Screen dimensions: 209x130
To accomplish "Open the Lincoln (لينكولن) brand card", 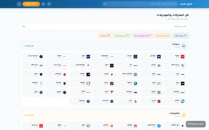I will 34,83.
